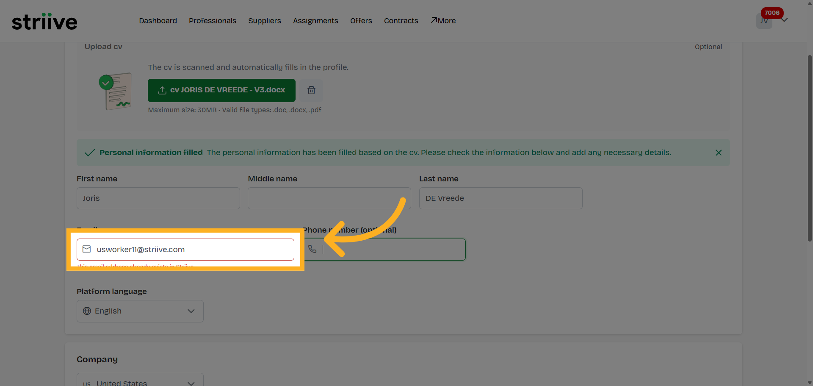The height and width of the screenshot is (386, 813).
Task: Click the cv JORIS DE VREEDE - V3.docx button
Action: (221, 90)
